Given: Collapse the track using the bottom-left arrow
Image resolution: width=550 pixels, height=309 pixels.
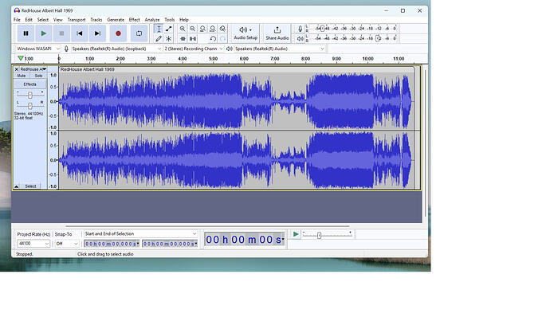Looking at the screenshot, I should click(17, 186).
